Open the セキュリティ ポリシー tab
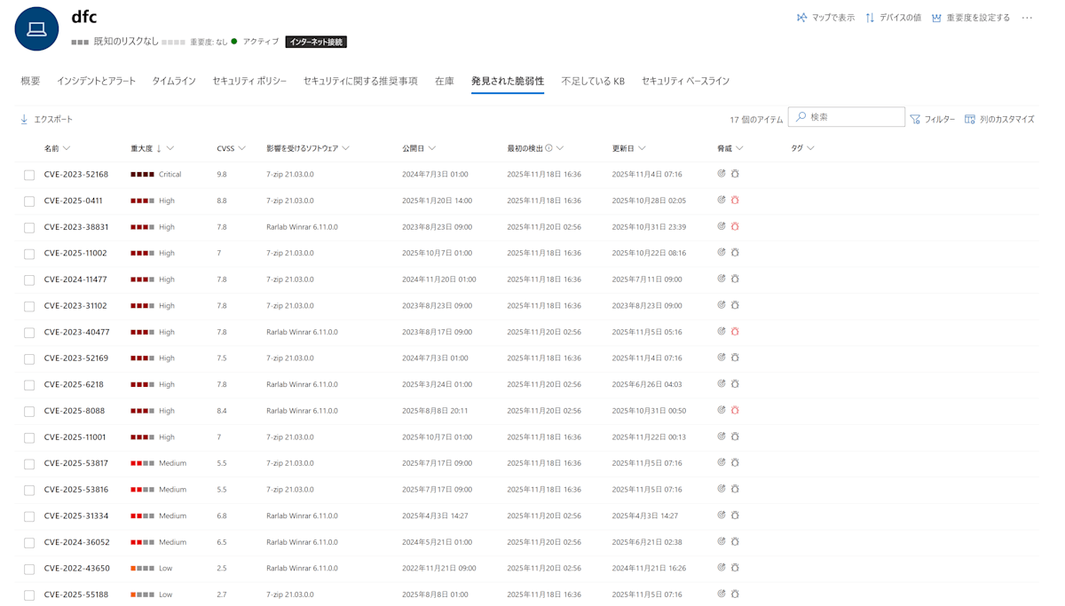 point(249,81)
